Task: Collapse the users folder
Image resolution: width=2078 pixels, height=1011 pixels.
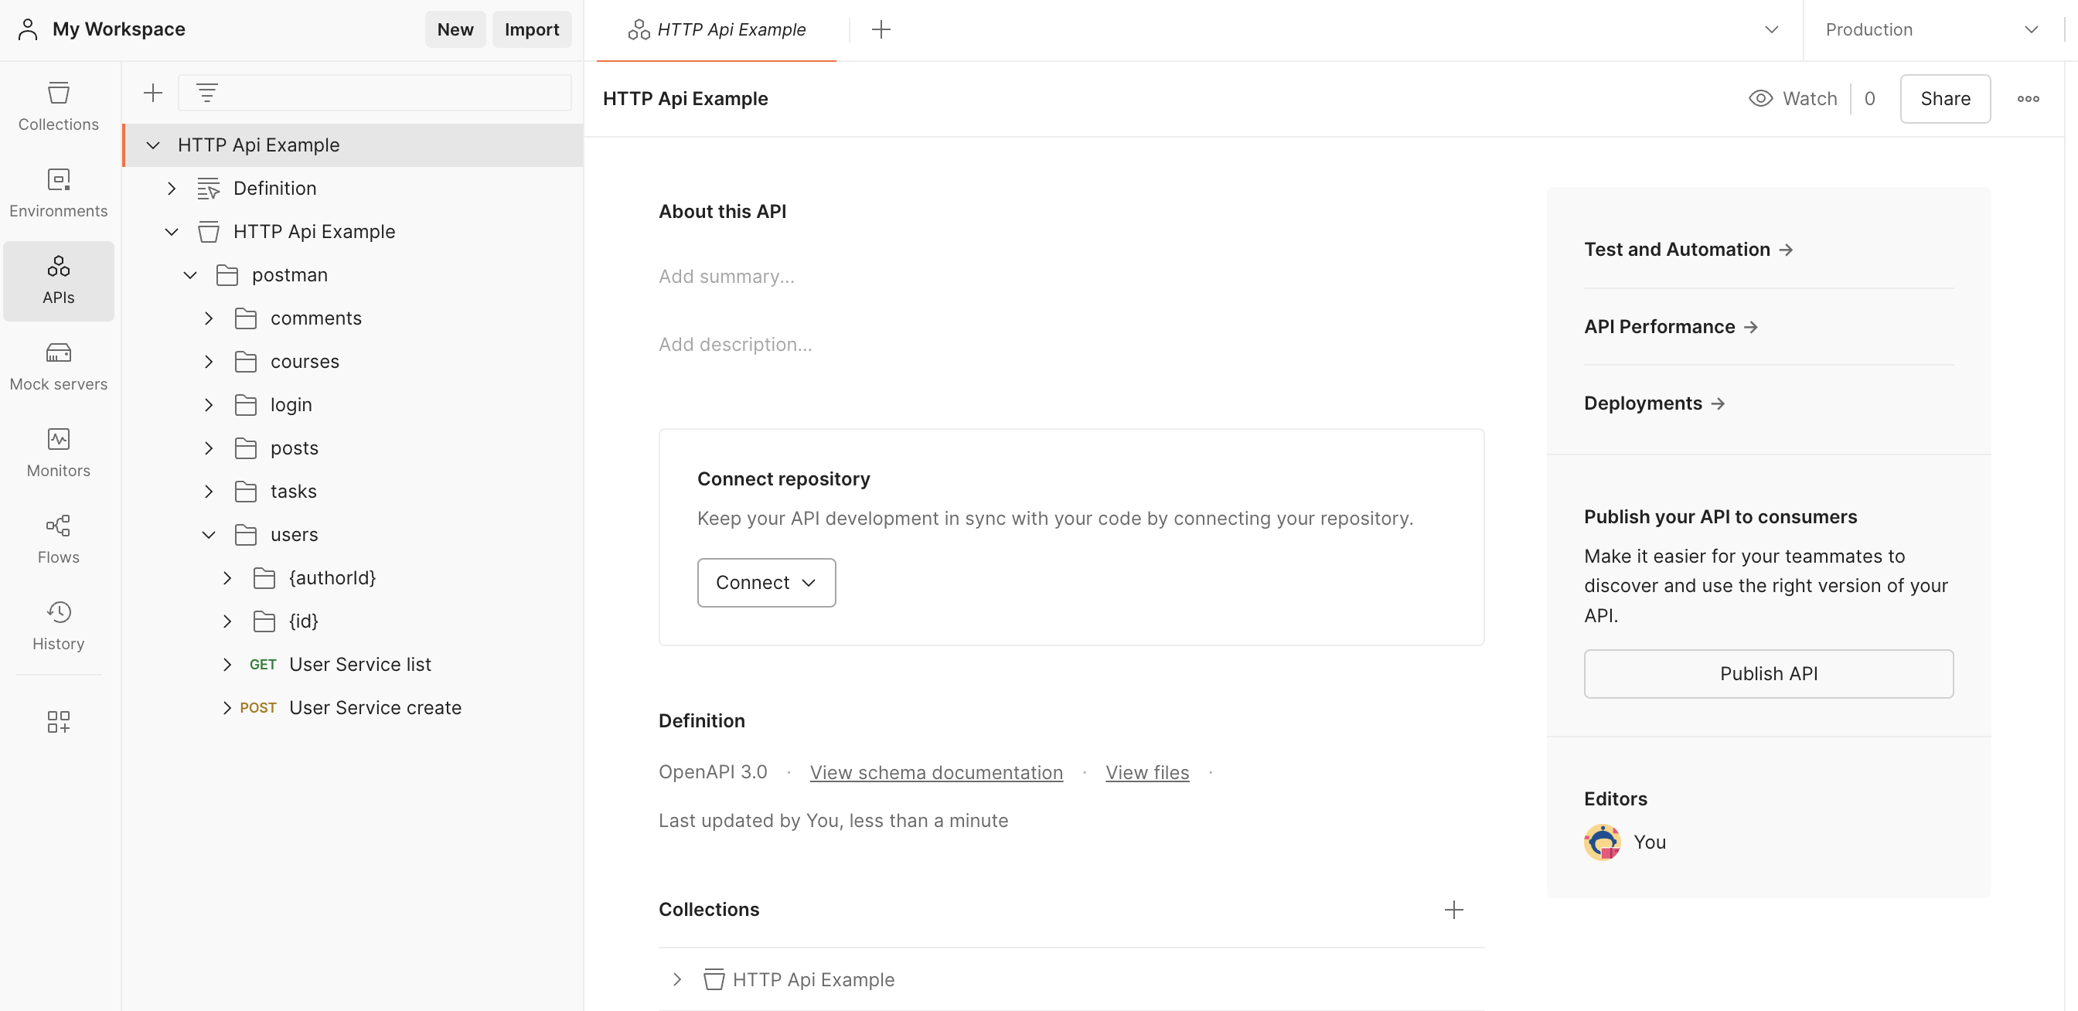Action: point(208,535)
